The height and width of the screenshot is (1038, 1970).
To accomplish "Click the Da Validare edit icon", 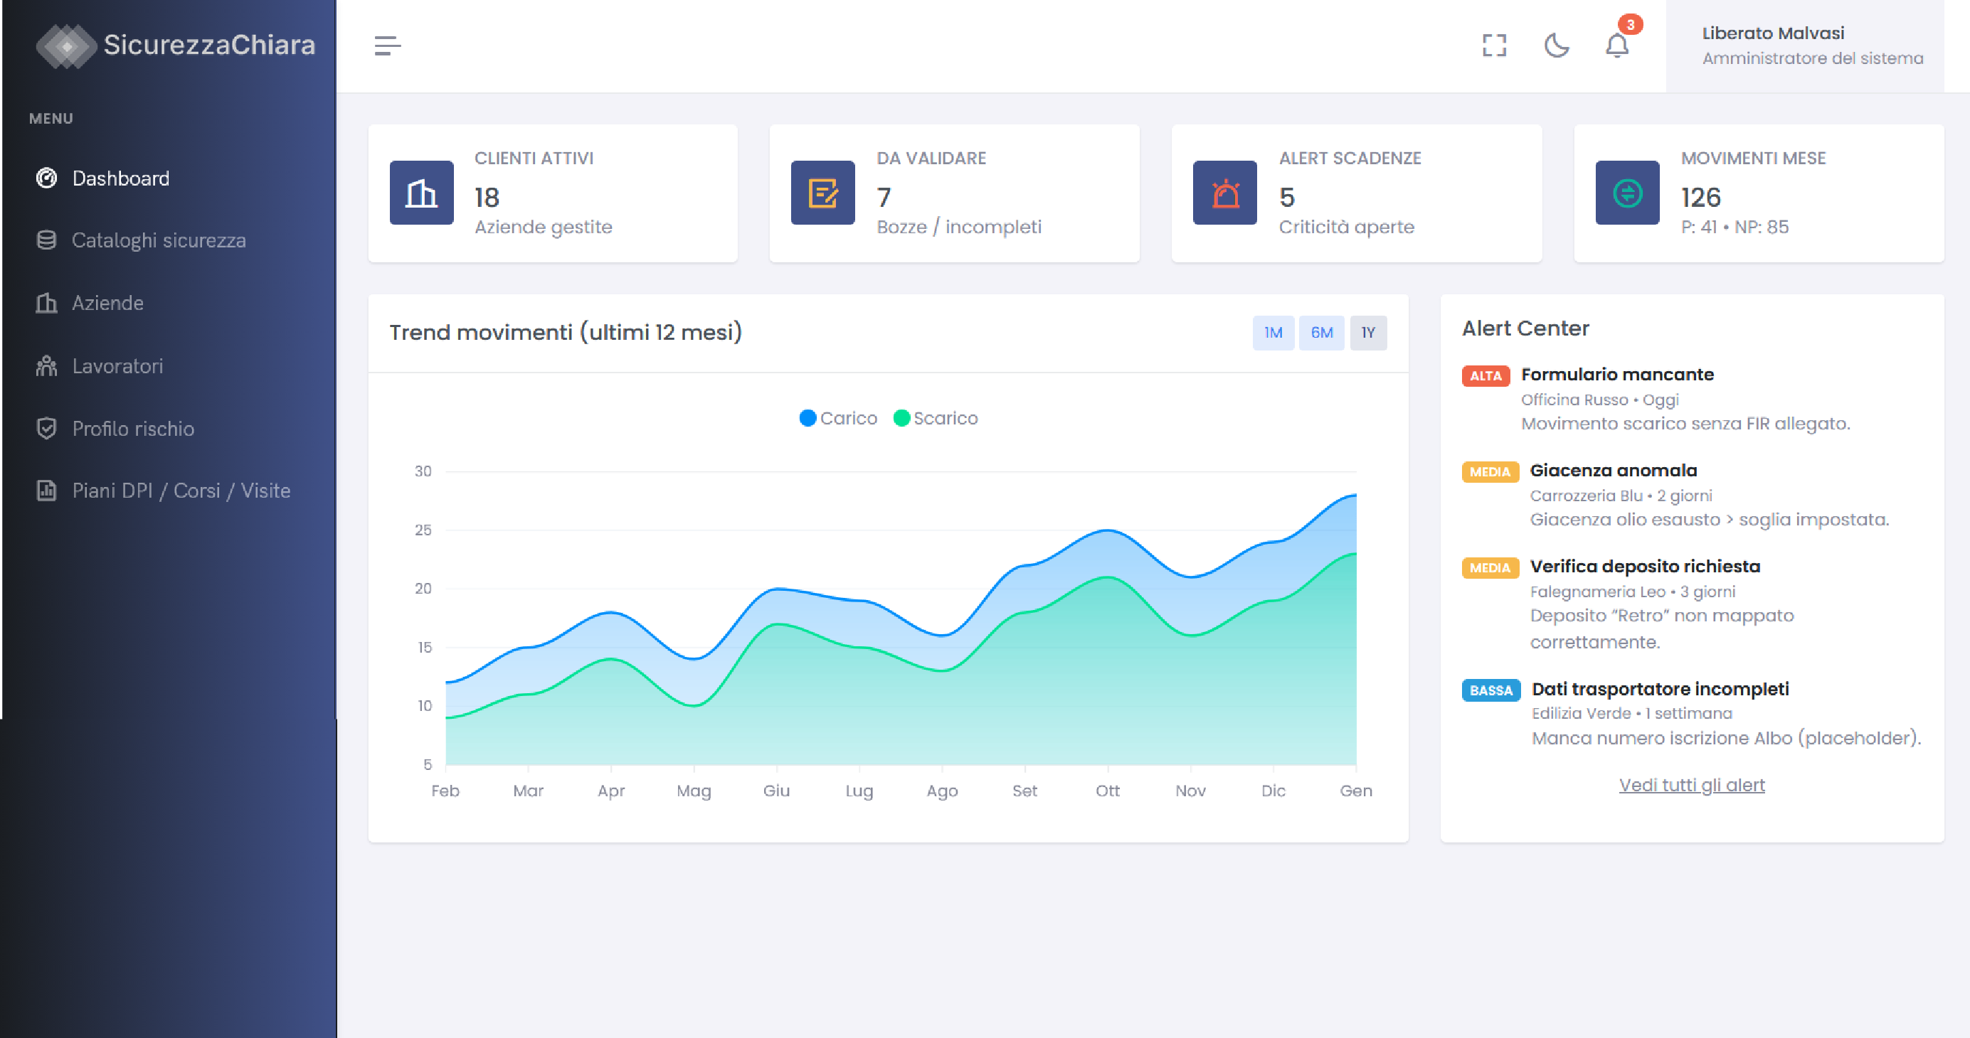I will click(822, 193).
